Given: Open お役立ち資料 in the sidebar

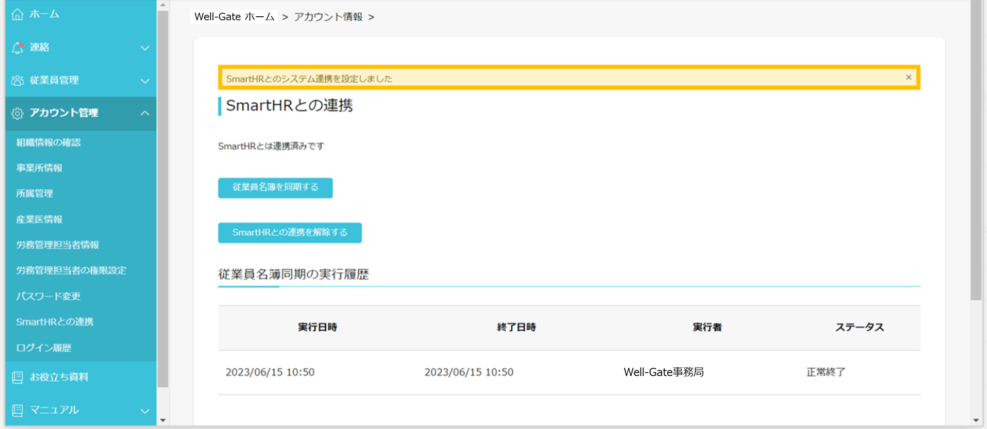Looking at the screenshot, I should pyautogui.click(x=59, y=377).
